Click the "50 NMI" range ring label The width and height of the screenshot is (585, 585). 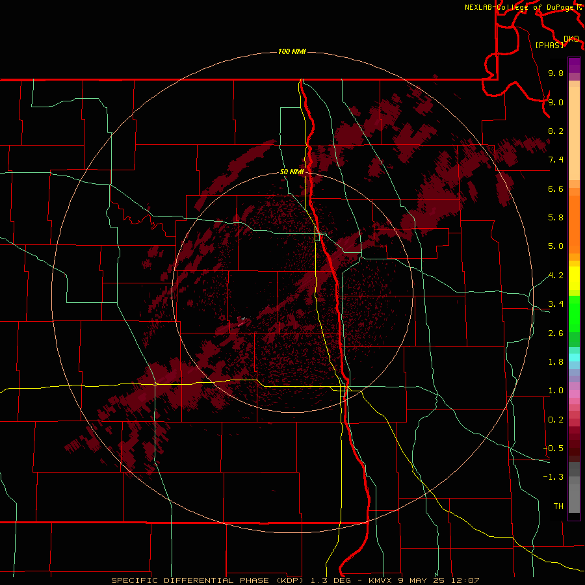[292, 172]
